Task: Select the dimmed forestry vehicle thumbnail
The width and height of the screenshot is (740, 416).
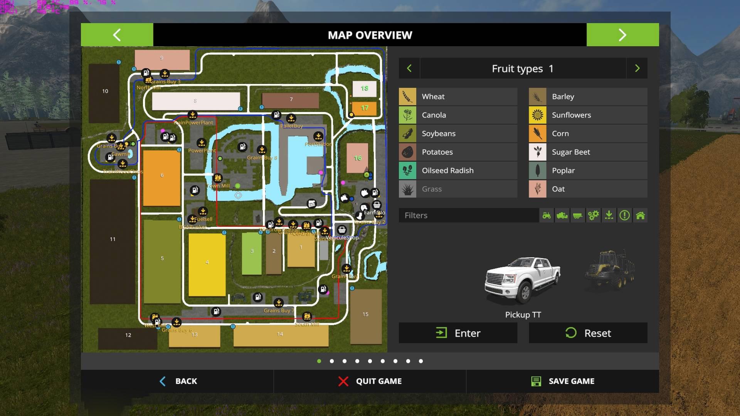Action: click(610, 270)
